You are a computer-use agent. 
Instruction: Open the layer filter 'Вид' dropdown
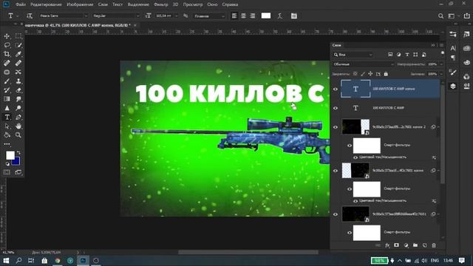tap(353, 55)
